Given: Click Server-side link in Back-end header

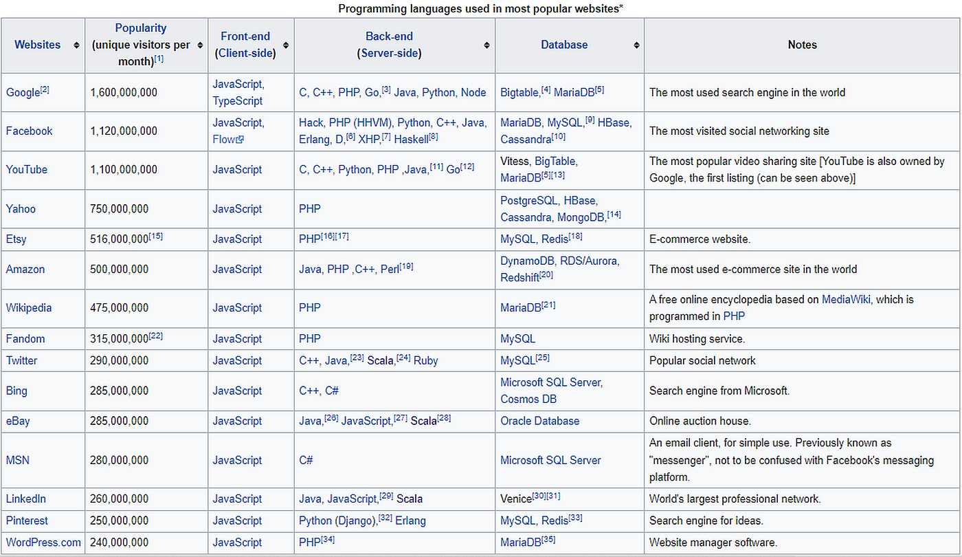Looking at the screenshot, I should click(389, 53).
